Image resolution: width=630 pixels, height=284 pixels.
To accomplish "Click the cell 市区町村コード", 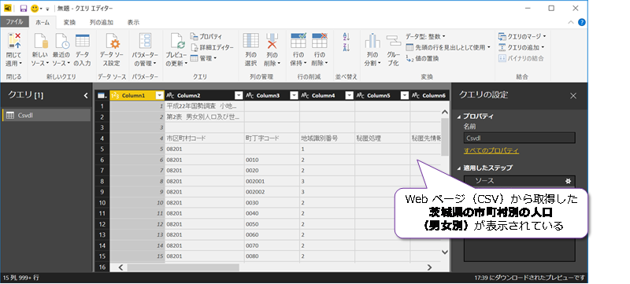I will 205,138.
